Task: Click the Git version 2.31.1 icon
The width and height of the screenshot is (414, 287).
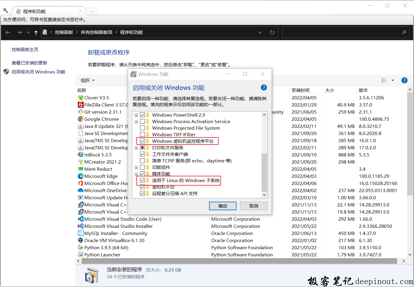Action: point(80,112)
